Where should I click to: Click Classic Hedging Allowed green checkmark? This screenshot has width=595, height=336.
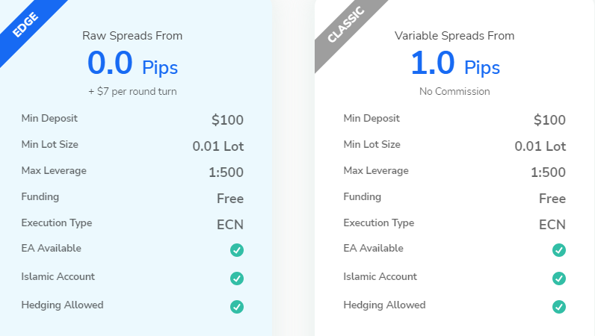(559, 307)
